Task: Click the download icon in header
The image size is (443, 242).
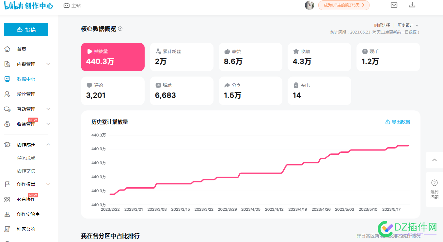Action: click(412, 5)
